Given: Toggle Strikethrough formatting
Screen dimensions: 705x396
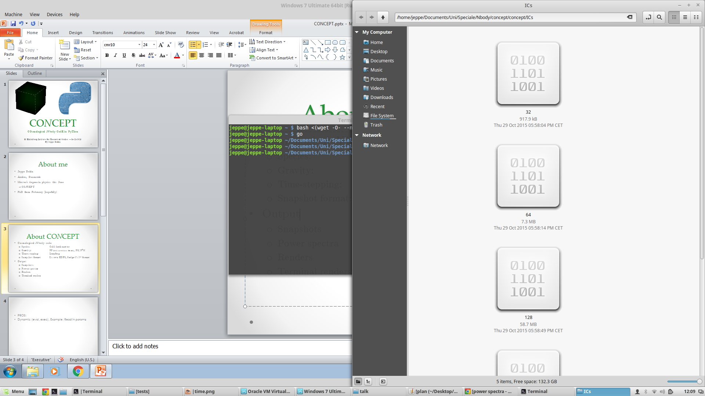Looking at the screenshot, I should click(x=142, y=55).
